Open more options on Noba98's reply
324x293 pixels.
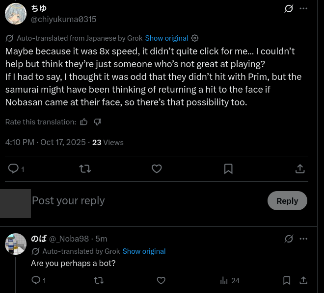(303, 239)
